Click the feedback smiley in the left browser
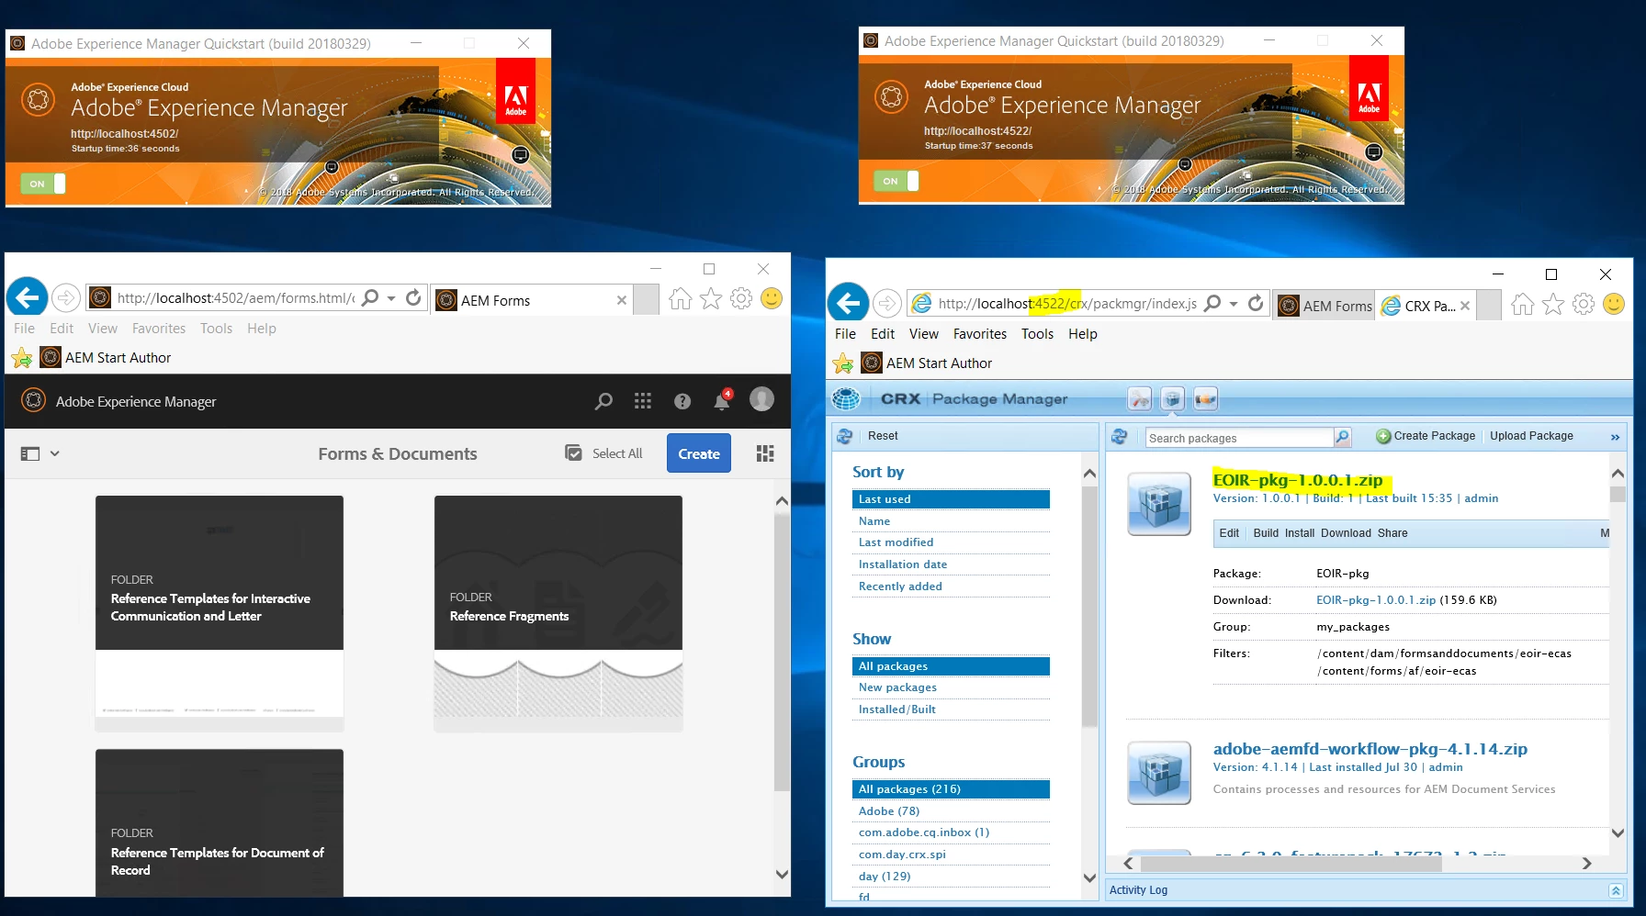 (x=772, y=298)
